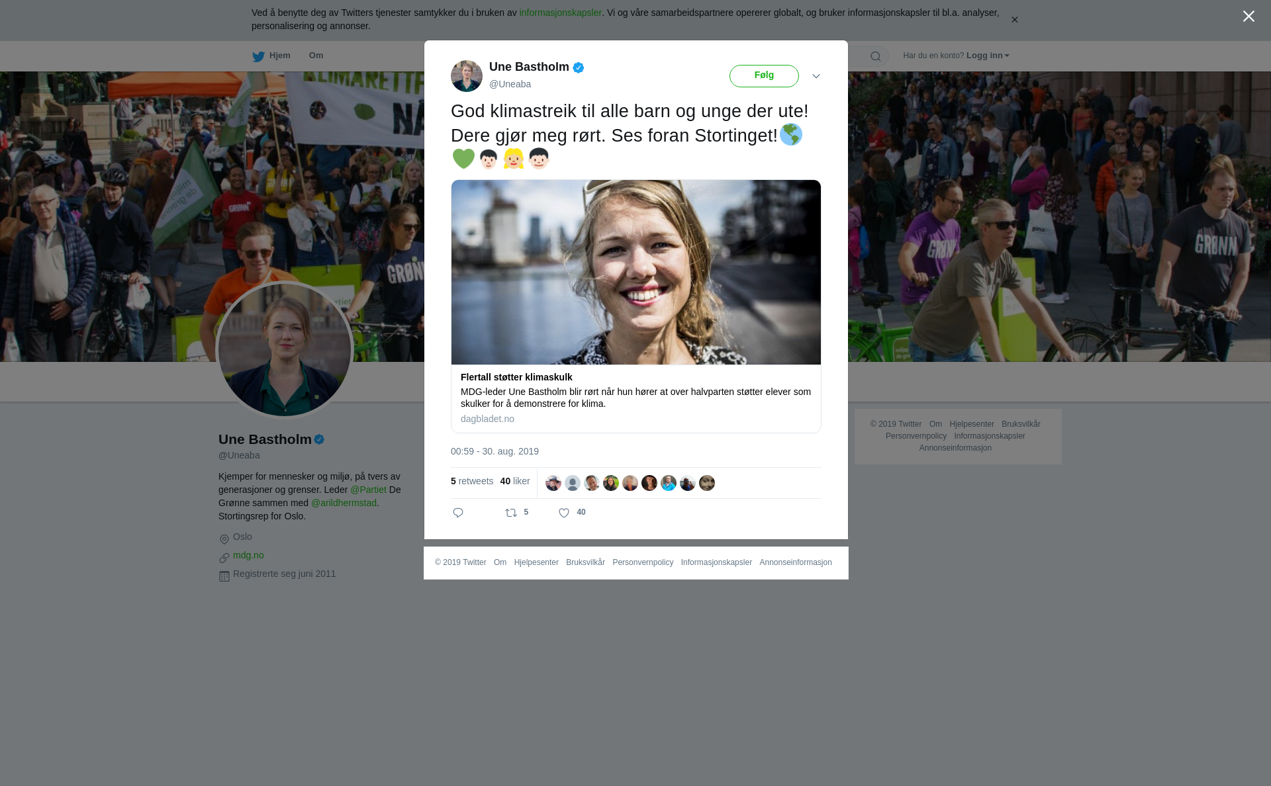Open Personvernpolicy in overlay footer

pyautogui.click(x=643, y=562)
